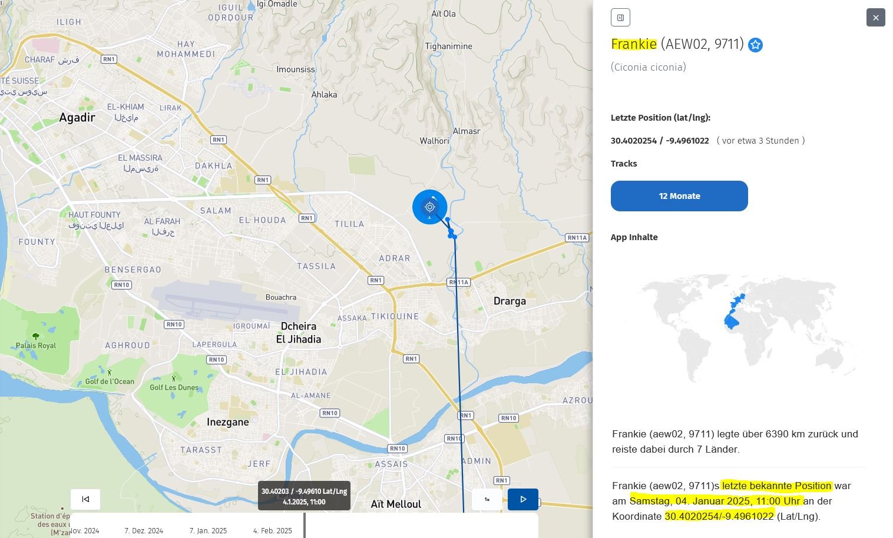Click the Palais Royal tree icon

36,337
